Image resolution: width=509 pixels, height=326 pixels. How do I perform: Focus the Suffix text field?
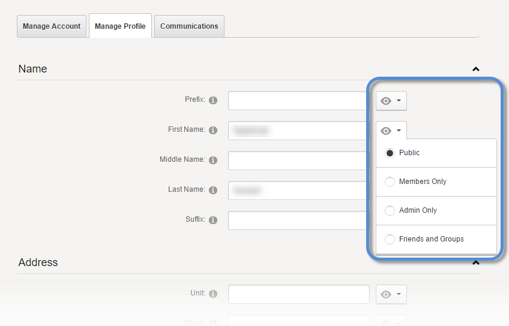[x=299, y=221]
